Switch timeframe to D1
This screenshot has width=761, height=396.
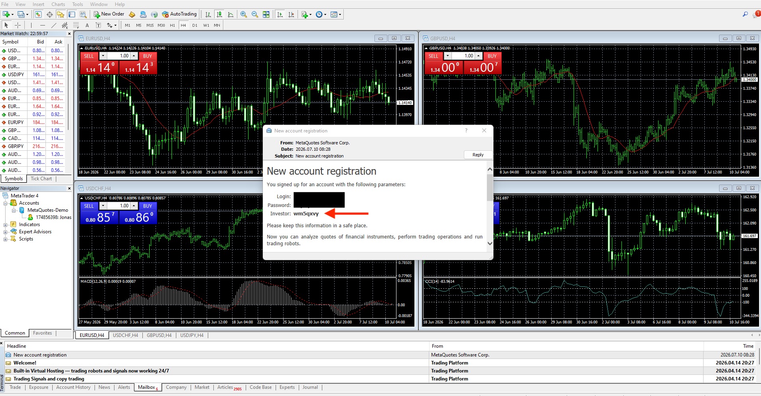pyautogui.click(x=195, y=25)
